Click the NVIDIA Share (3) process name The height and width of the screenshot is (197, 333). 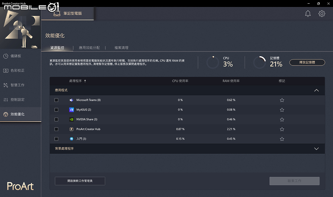[x=87, y=119]
